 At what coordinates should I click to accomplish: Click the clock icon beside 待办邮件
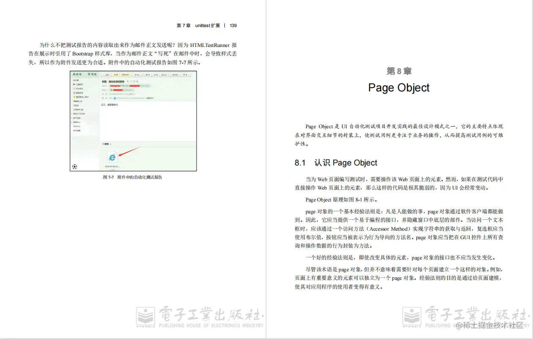click(74, 88)
